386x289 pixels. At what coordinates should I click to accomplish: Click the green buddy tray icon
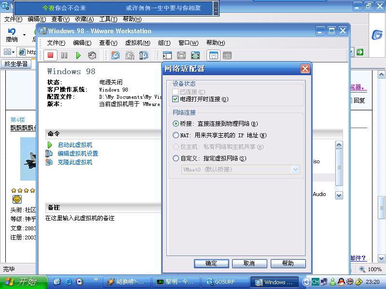pos(333,282)
